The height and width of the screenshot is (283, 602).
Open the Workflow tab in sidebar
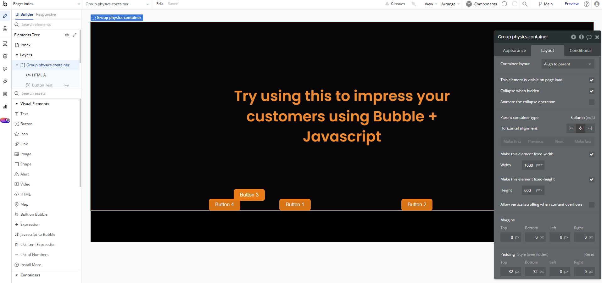click(5, 29)
